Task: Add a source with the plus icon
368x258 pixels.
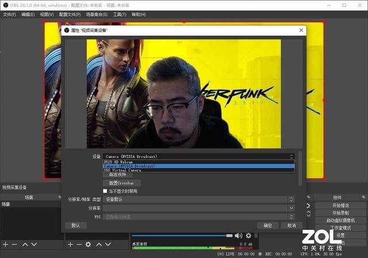Action: 70,244
